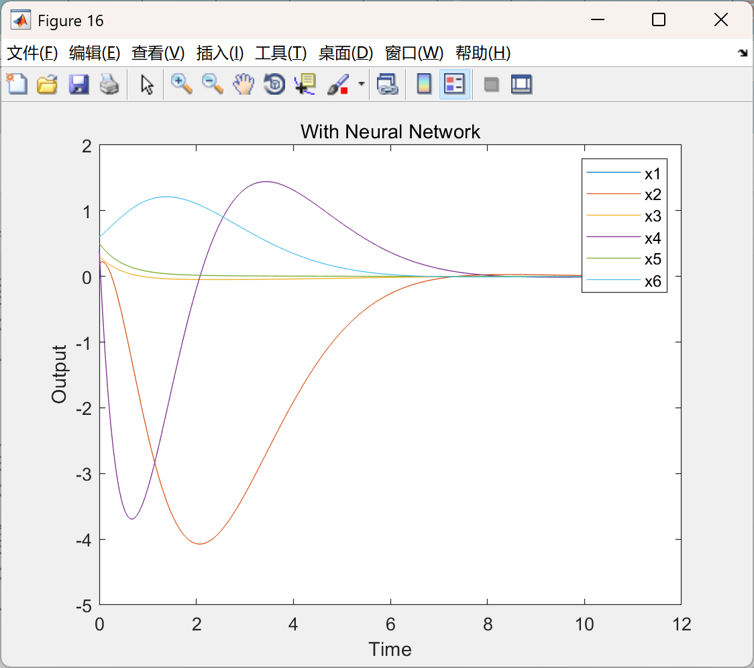This screenshot has width=754, height=668.
Task: Click the 'Time' x-axis label
Action: (x=390, y=649)
